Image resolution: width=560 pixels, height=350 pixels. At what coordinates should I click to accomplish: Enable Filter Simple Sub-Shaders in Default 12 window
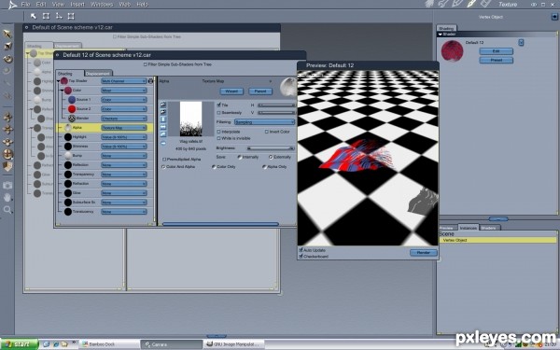[145, 64]
